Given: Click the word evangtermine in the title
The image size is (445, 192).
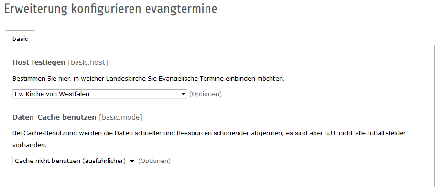Looking at the screenshot, I should [x=181, y=9].
